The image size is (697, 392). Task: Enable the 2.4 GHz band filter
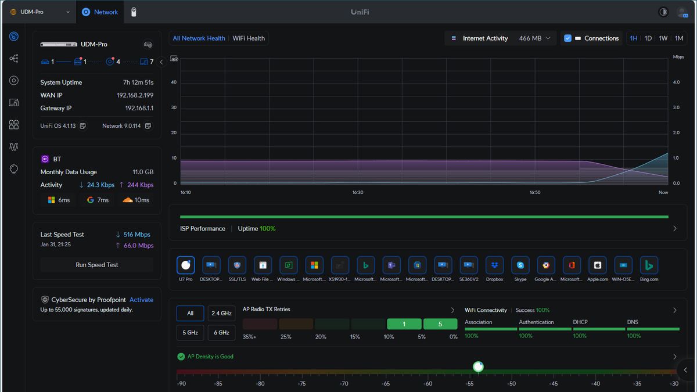[221, 313]
